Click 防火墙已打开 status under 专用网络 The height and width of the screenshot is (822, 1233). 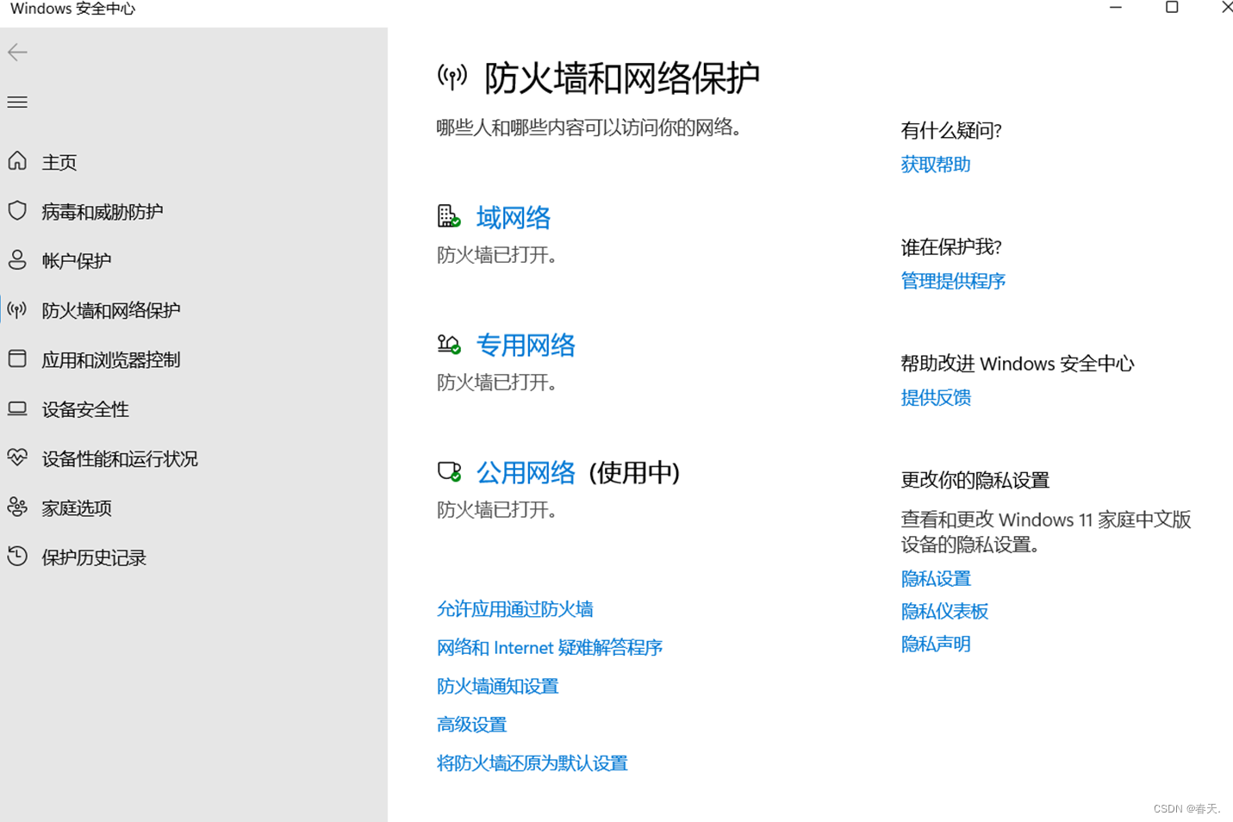tap(497, 383)
